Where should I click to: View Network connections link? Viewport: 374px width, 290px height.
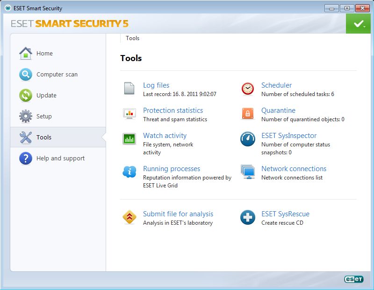pyautogui.click(x=294, y=169)
